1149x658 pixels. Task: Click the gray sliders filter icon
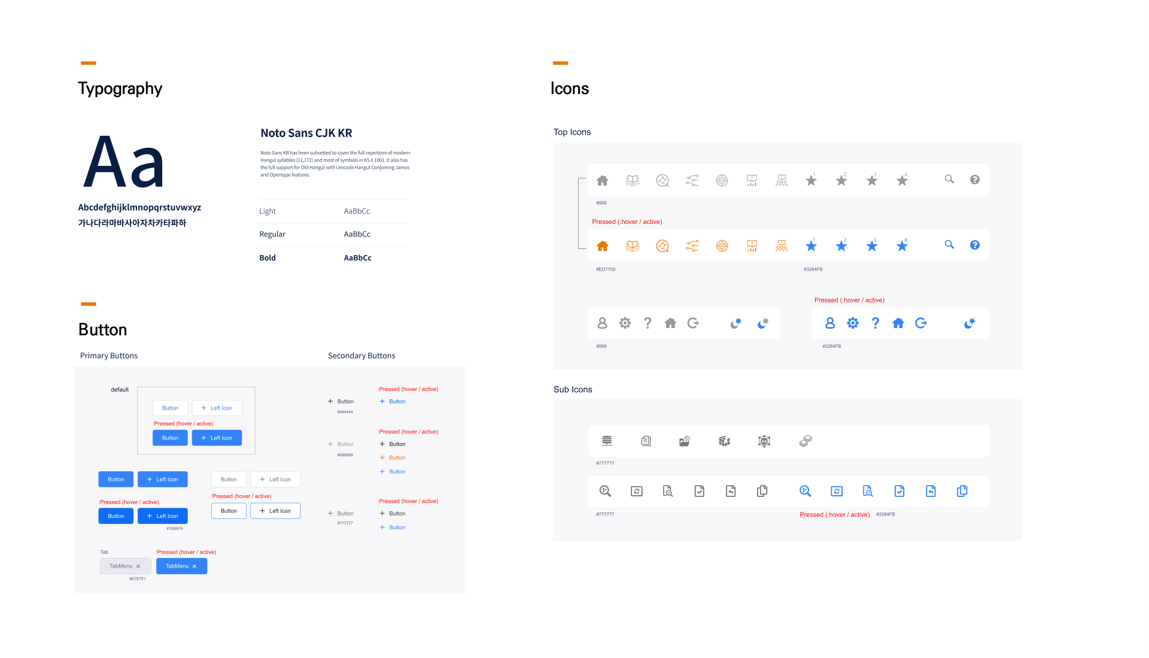(x=692, y=180)
